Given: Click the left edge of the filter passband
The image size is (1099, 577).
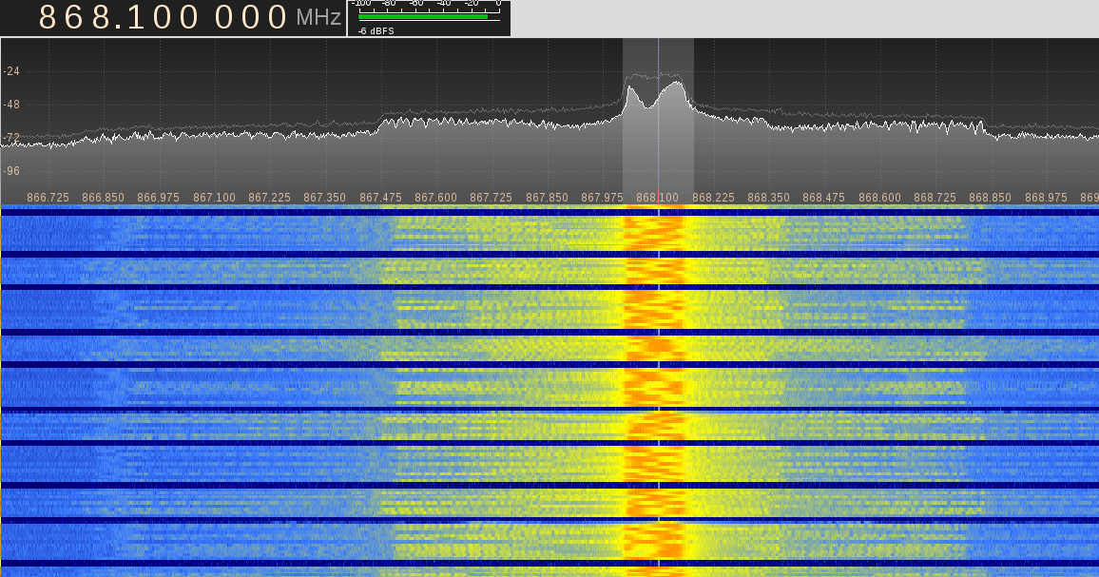Looking at the screenshot, I should tap(624, 114).
